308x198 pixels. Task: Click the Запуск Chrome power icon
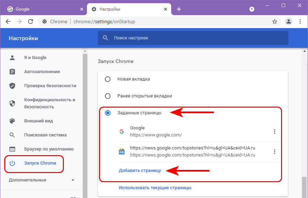point(12,163)
